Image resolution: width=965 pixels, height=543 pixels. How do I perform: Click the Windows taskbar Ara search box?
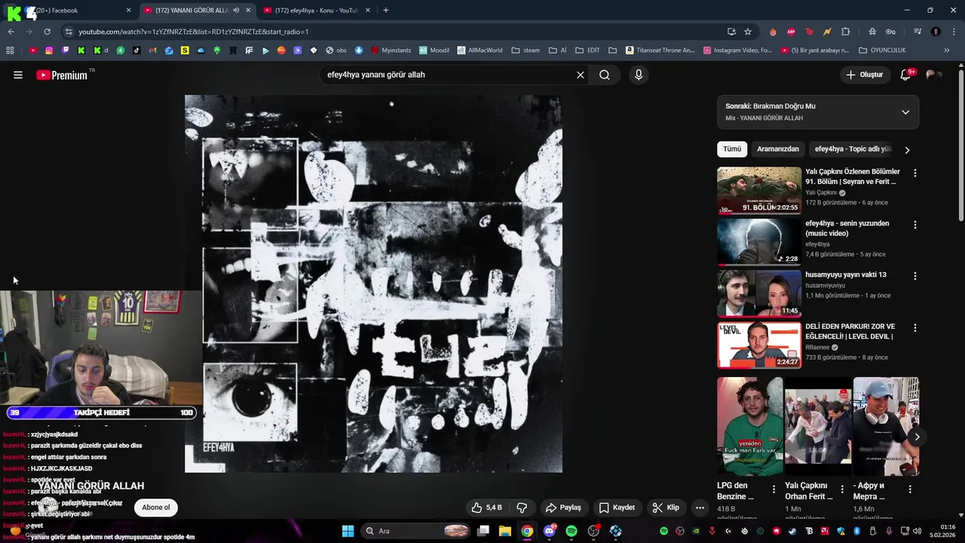point(416,531)
